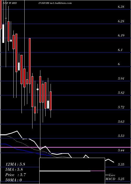Click the last red candlestick on the right
Screen dimensions: 131x184
coord(51,101)
